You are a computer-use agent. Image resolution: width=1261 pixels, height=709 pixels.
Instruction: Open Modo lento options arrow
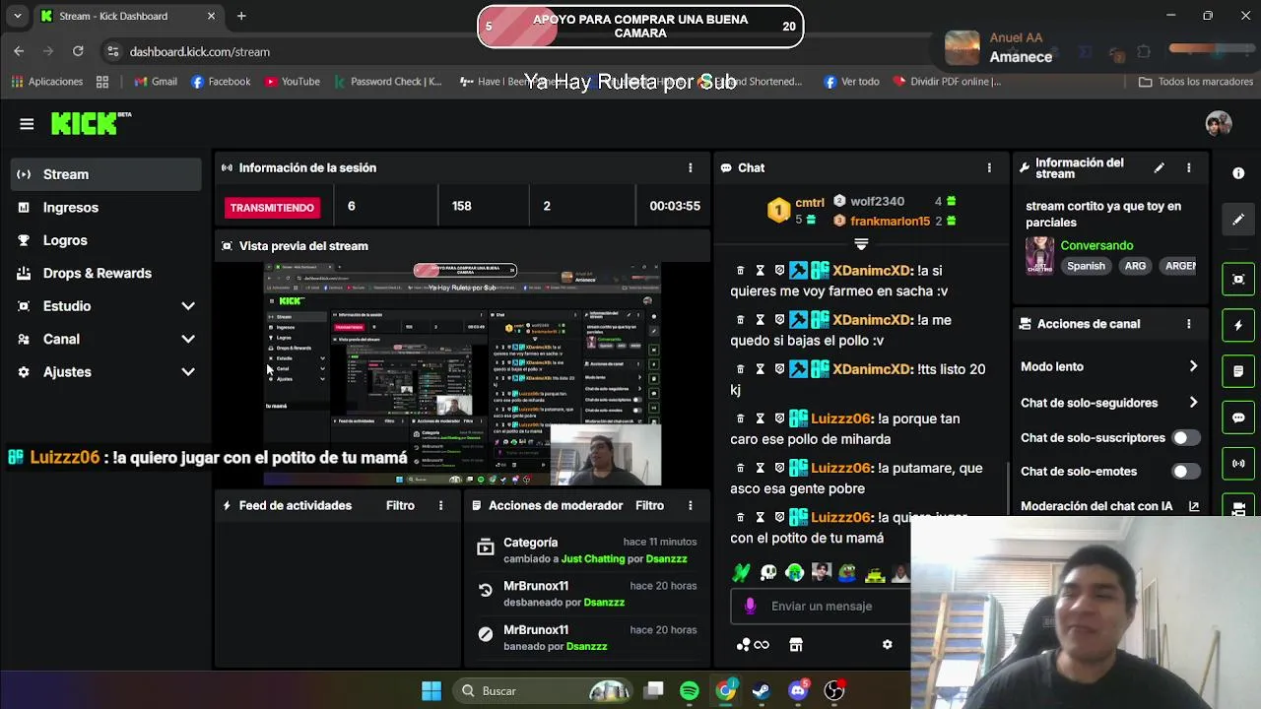(1193, 366)
